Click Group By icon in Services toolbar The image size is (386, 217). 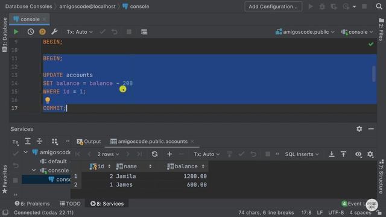click(x=55, y=141)
